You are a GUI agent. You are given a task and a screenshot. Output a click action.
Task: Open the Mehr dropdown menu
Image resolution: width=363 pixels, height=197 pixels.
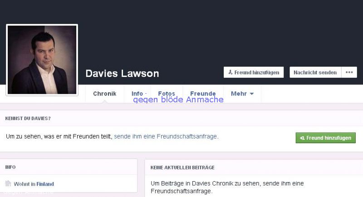pos(242,94)
